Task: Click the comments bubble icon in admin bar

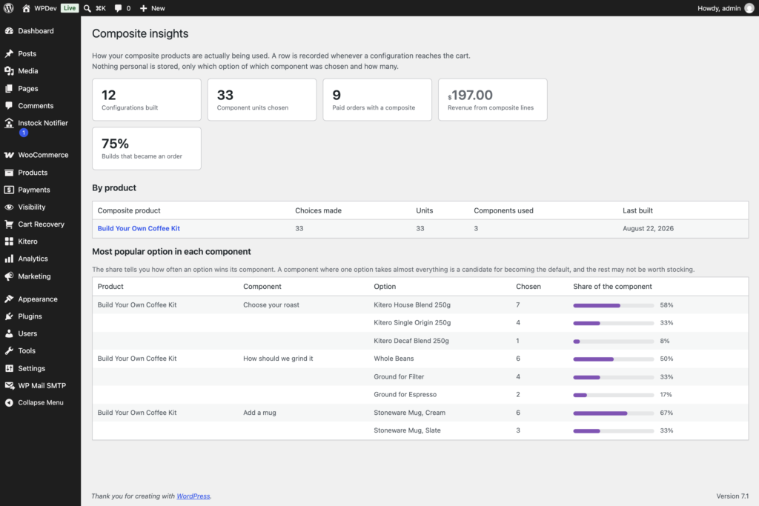Action: click(x=118, y=8)
